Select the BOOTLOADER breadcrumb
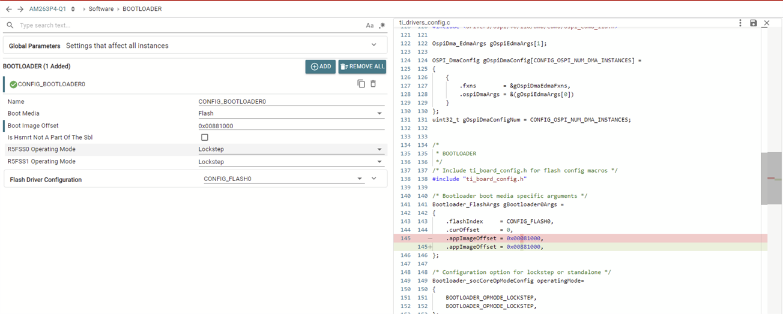The height and width of the screenshot is (314, 783). [142, 9]
